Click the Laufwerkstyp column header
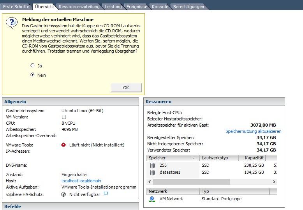This screenshot has width=303, height=210. 219,158
